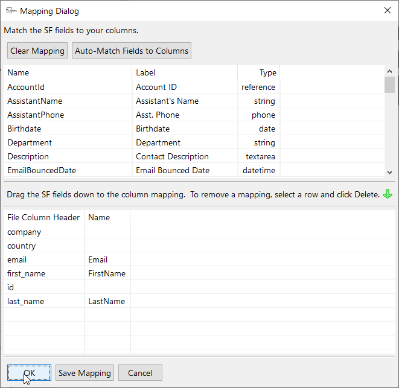Sort fields by the Label column header

point(145,72)
